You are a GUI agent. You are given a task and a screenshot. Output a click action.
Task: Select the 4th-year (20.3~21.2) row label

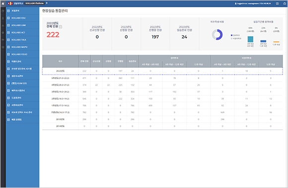click(x=60, y=85)
